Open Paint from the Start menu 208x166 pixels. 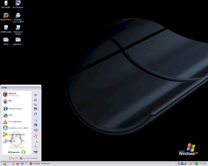10,115
